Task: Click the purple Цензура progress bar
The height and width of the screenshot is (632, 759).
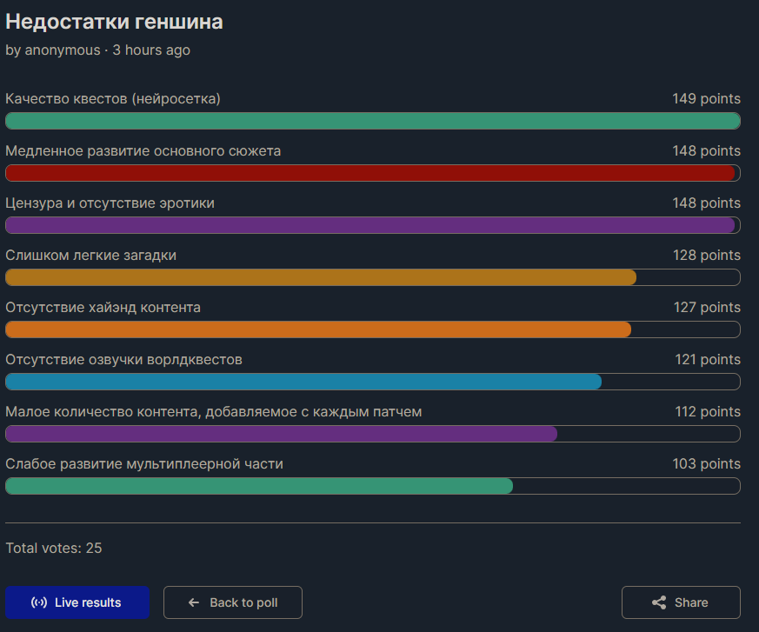Action: (373, 225)
